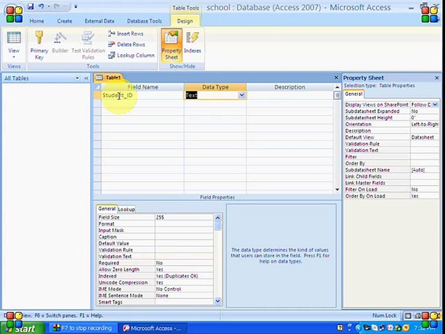This screenshot has width=445, height=334.
Task: Click the Undo icon in quick access toolbar
Action: (x=41, y=6)
